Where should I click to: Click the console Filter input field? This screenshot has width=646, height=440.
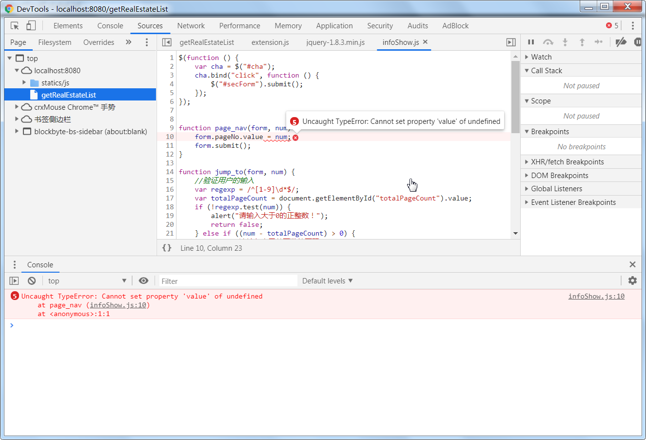click(228, 281)
